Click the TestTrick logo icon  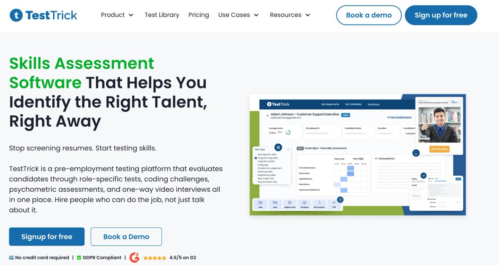point(16,15)
